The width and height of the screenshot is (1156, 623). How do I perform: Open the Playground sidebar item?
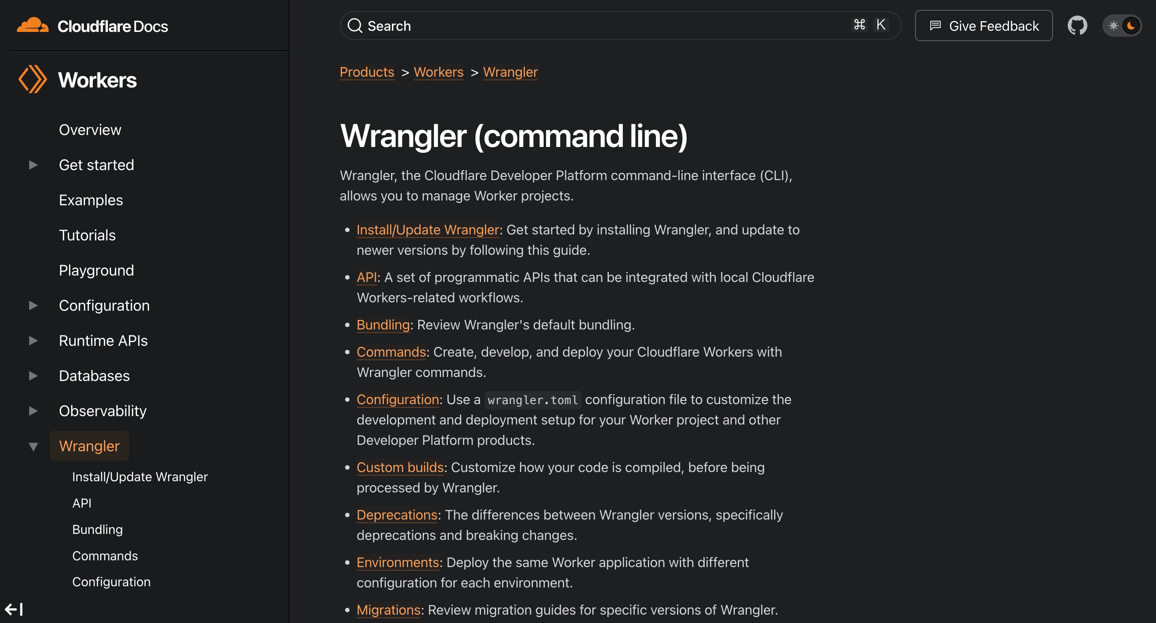coord(97,270)
